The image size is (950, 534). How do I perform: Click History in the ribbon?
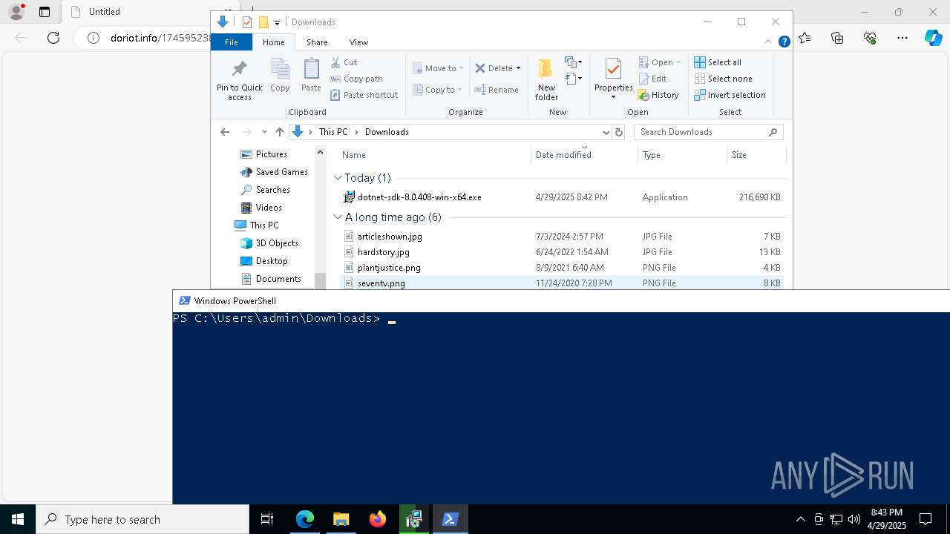[658, 95]
